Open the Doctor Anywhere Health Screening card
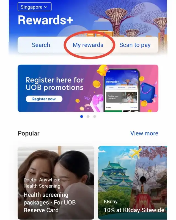176x220 pixels. [x=56, y=183]
